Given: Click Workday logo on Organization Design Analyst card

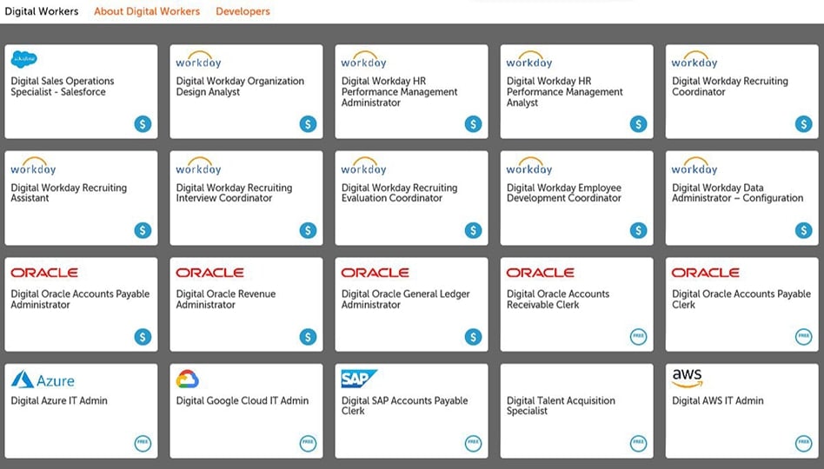Looking at the screenshot, I should click(x=198, y=60).
